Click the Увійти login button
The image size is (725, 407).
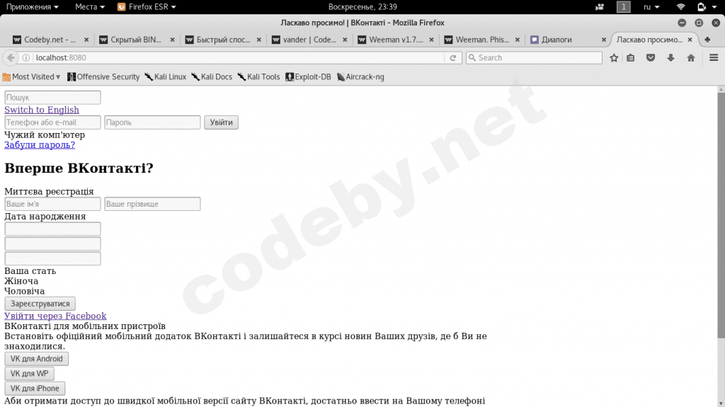tap(221, 122)
